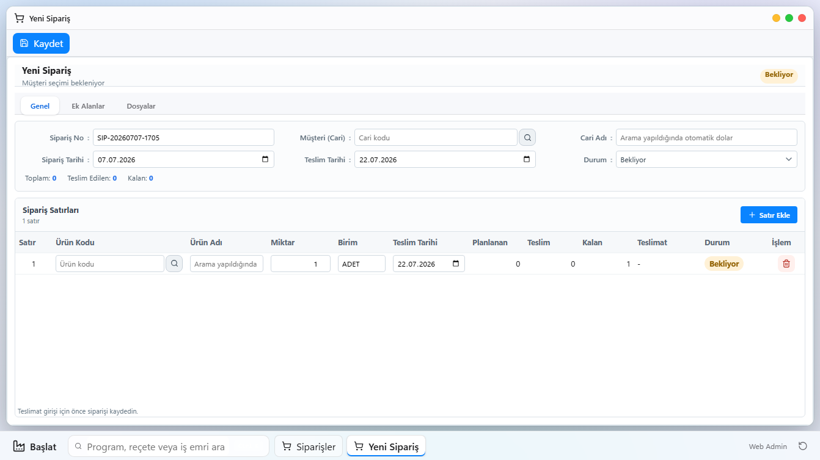
Task: Select the Genel tab
Action: tap(40, 106)
